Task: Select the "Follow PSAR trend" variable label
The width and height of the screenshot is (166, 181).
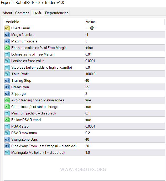Action: pos(26,120)
